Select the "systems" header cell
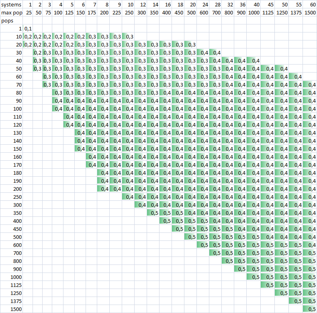Image resolution: width=317 pixels, height=313 pixels. click(x=11, y=4)
